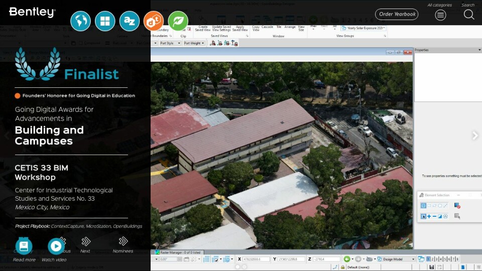This screenshot has width=482, height=271.
Task: Choose Invert selection mode icon
Action: pos(440,216)
